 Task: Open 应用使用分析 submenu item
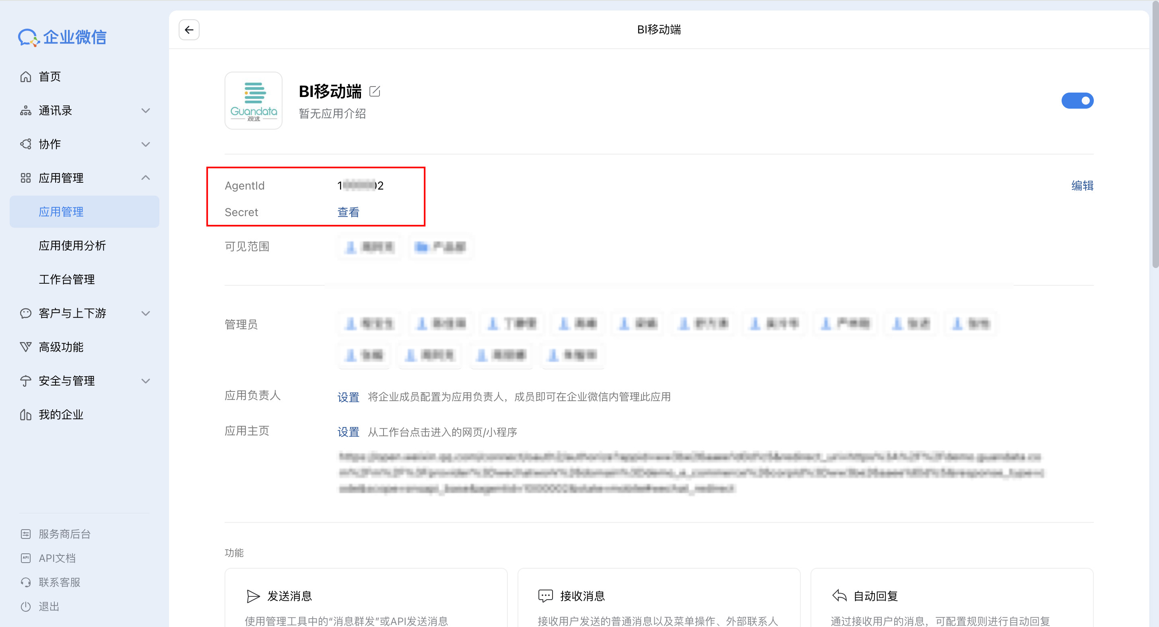pos(72,245)
